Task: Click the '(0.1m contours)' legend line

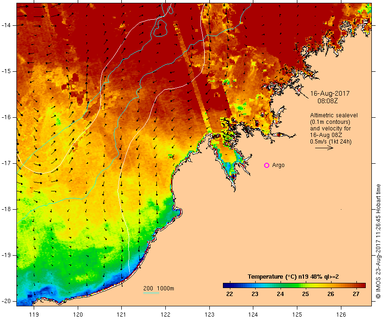Action: coord(330,122)
